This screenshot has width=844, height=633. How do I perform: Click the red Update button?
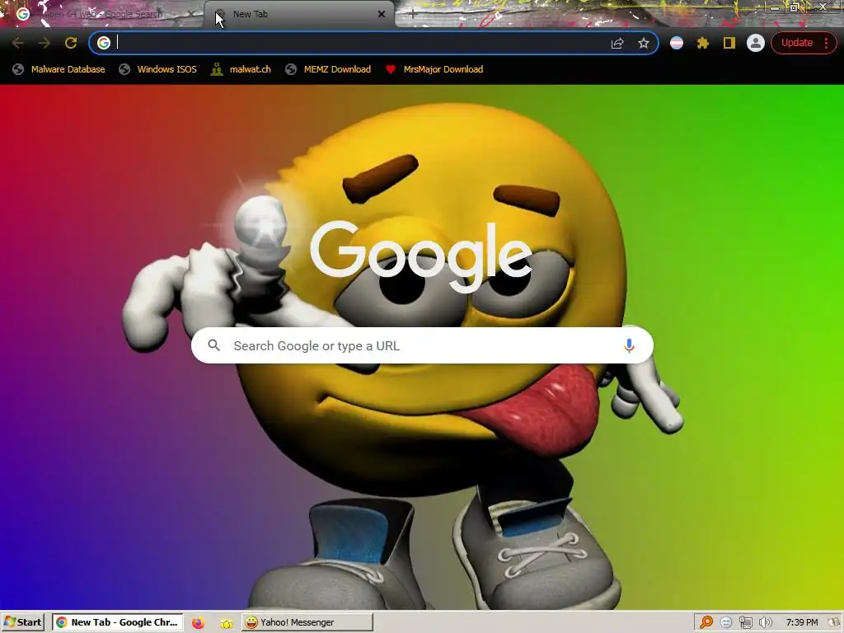coord(797,43)
